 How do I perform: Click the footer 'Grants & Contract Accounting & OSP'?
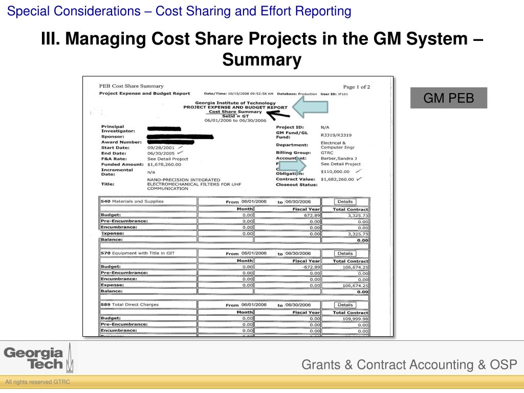(409, 364)
